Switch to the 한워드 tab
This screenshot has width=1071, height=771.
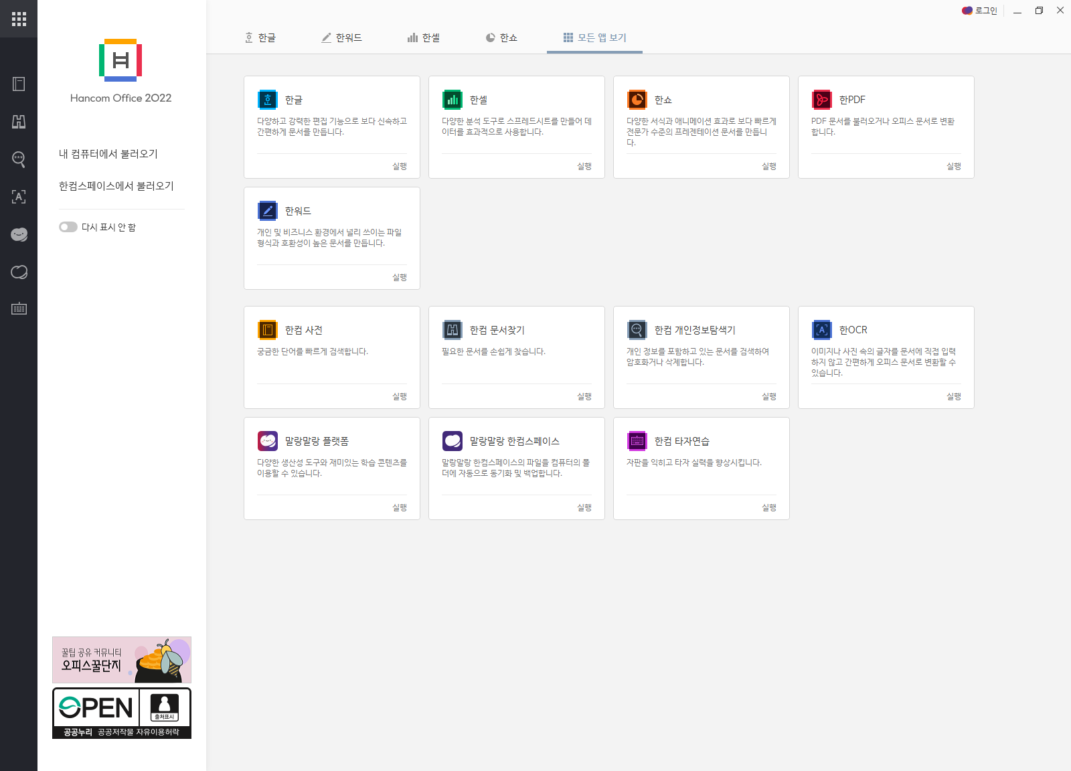341,37
